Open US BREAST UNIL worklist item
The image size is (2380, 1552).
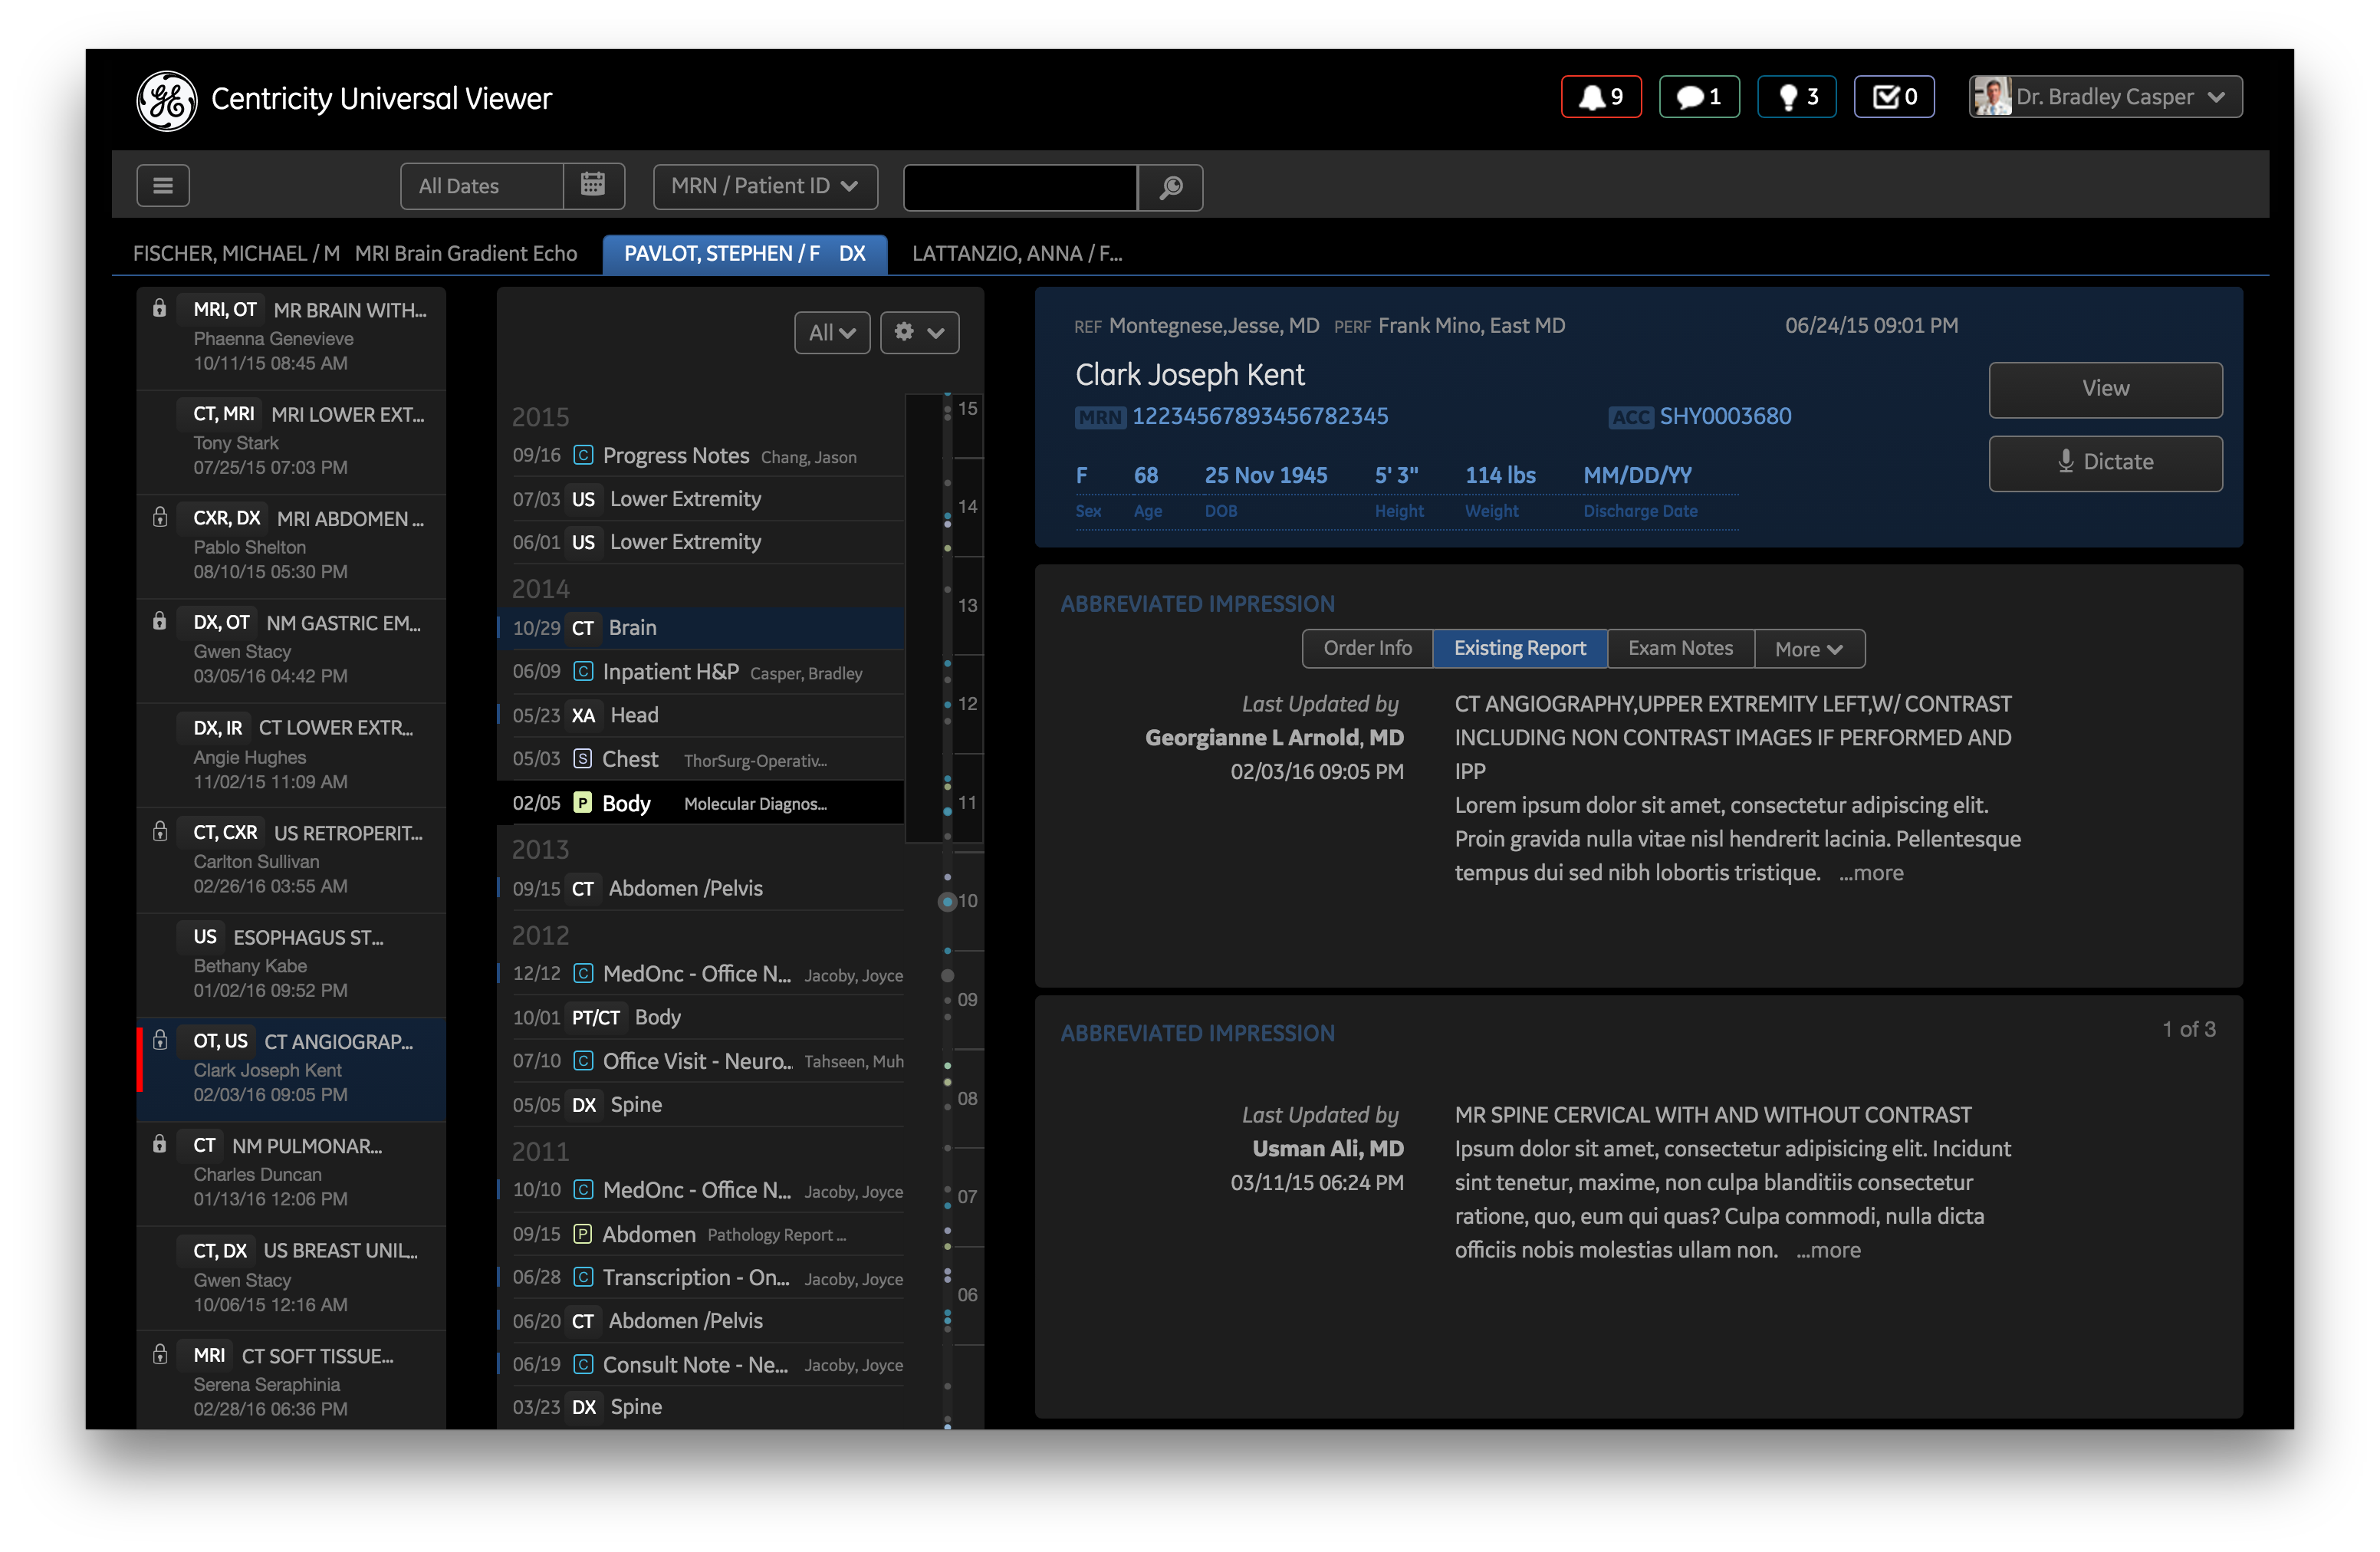[291, 1277]
